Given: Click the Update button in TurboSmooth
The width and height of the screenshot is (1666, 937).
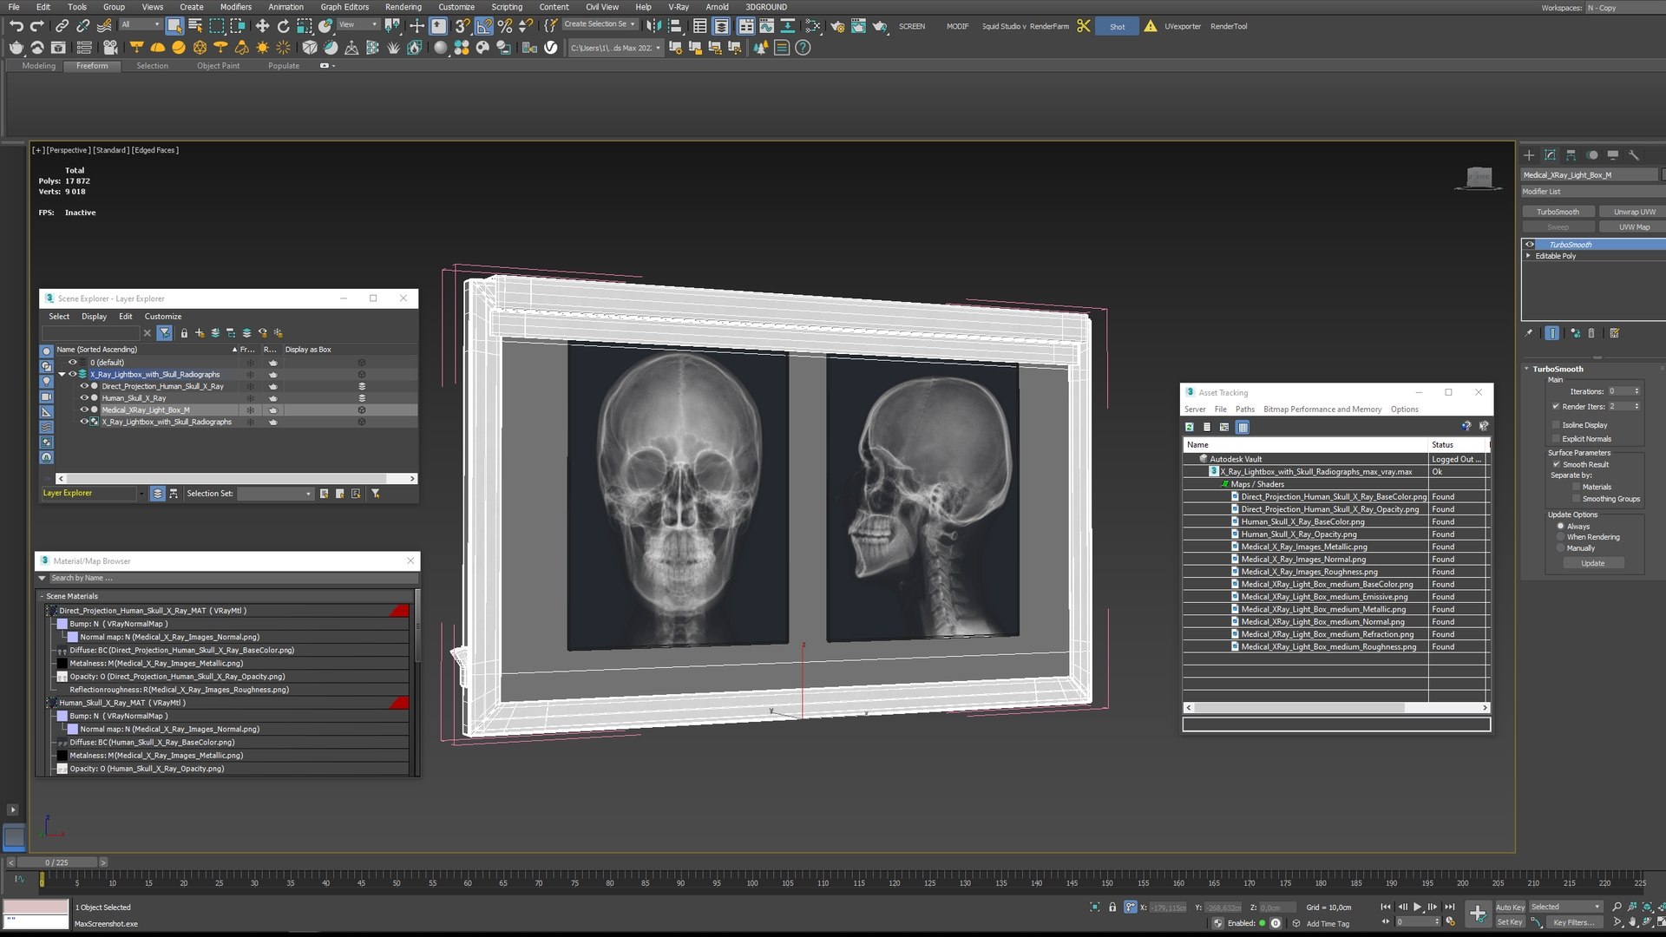Looking at the screenshot, I should click(x=1593, y=564).
